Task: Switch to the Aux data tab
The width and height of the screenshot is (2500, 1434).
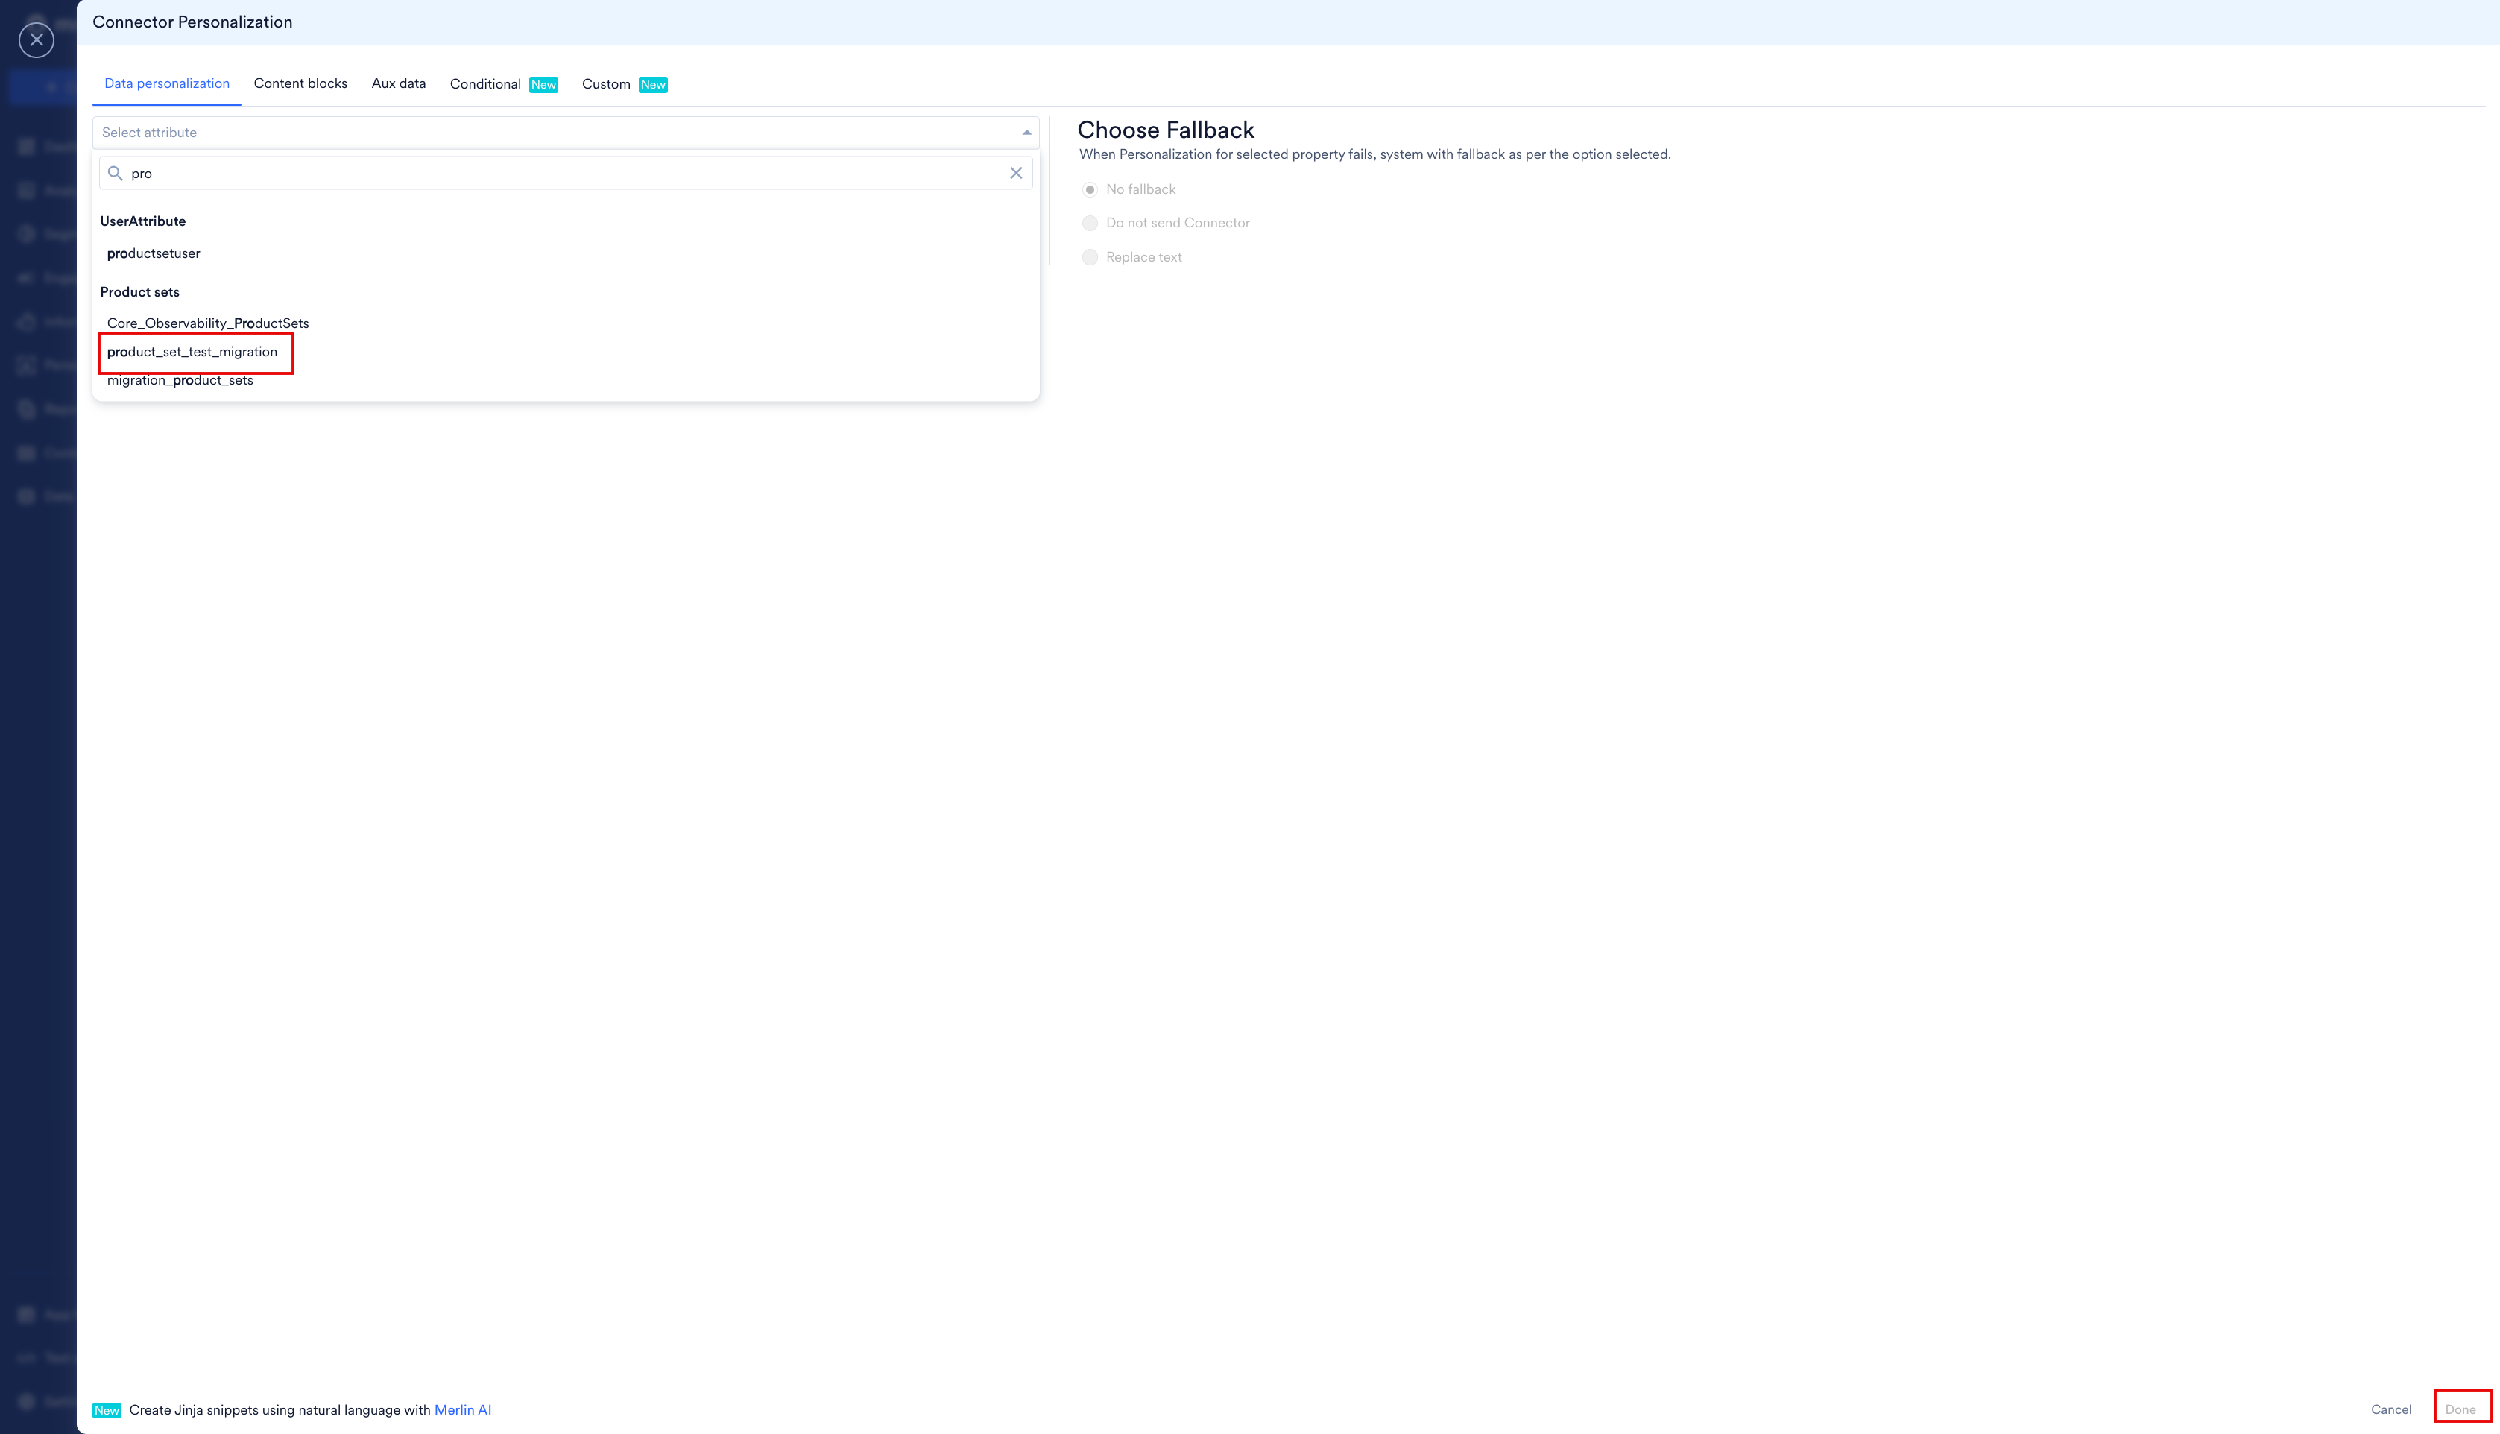Action: click(x=399, y=83)
